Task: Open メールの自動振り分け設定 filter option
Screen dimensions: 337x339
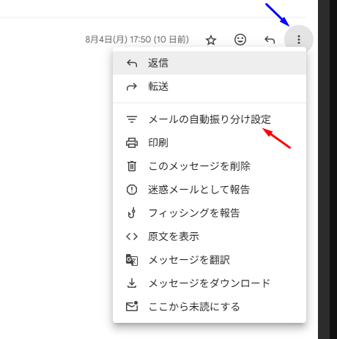Action: 210,119
